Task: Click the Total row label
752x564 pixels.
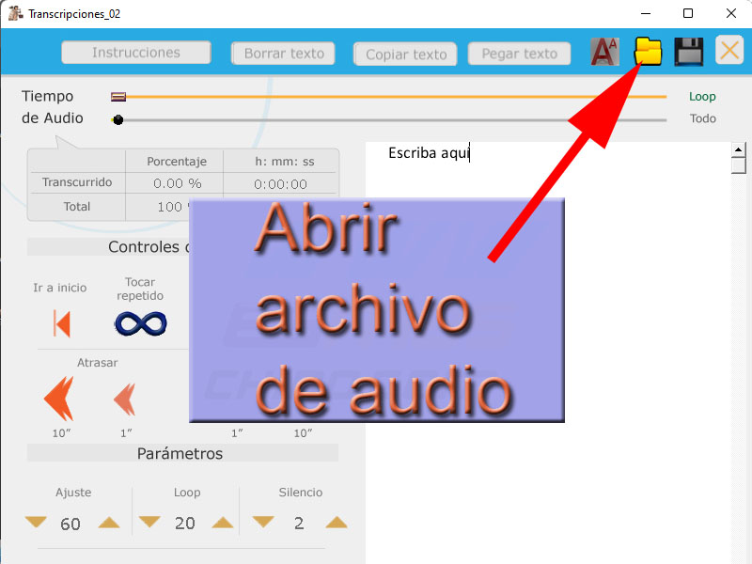Action: click(77, 207)
